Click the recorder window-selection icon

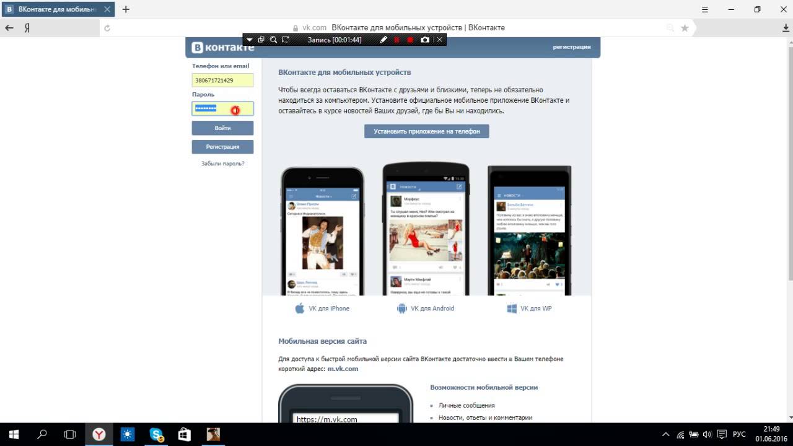tap(261, 40)
